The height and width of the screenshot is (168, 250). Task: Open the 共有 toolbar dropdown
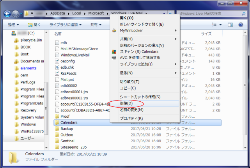click(x=96, y=25)
